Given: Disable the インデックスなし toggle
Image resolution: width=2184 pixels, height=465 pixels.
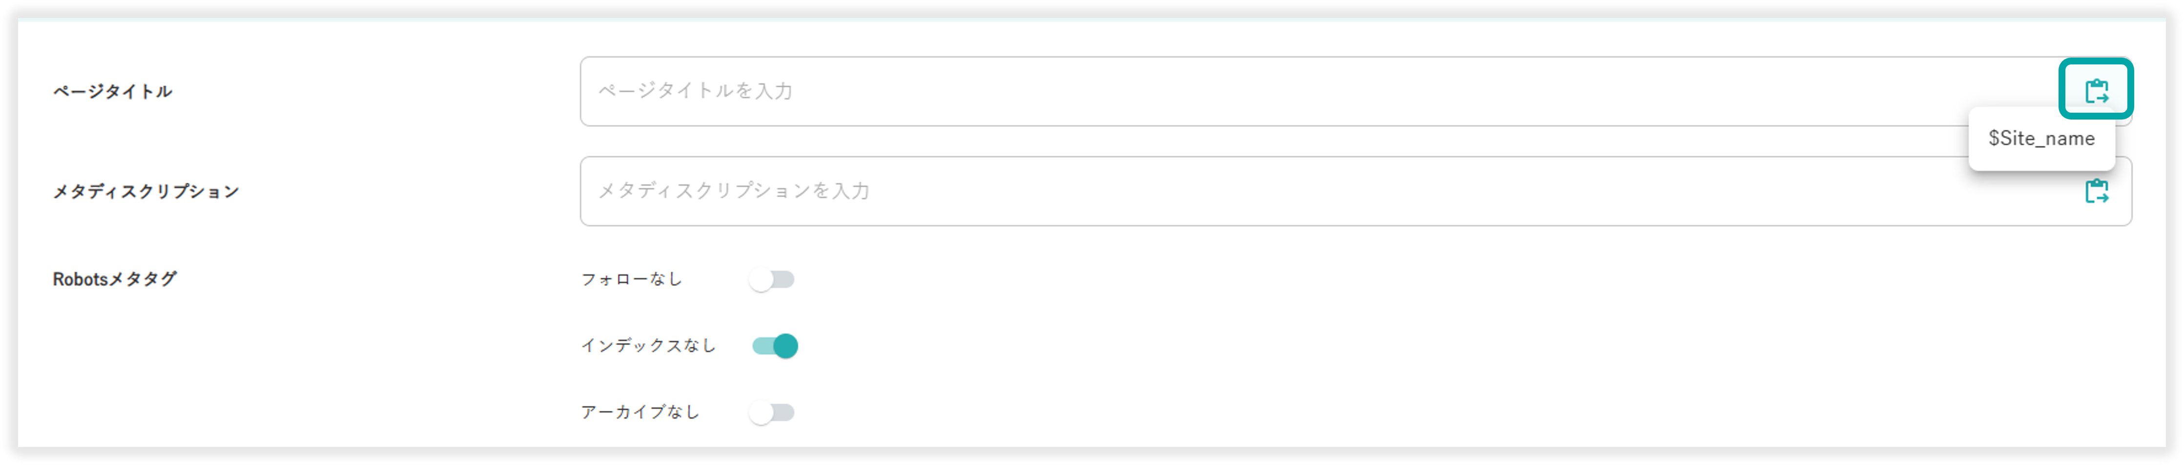Looking at the screenshot, I should coord(775,345).
